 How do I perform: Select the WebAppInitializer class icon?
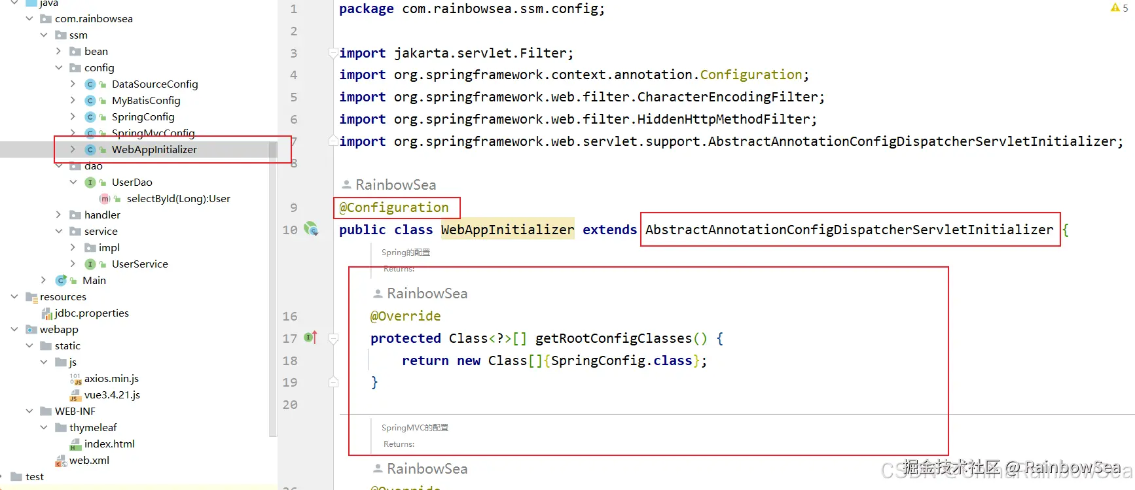coord(90,149)
